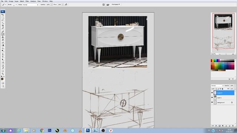Select the Dodge tool
This screenshot has width=237, height=133.
[3, 51]
